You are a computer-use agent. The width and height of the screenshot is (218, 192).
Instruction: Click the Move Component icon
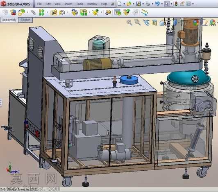(62, 12)
